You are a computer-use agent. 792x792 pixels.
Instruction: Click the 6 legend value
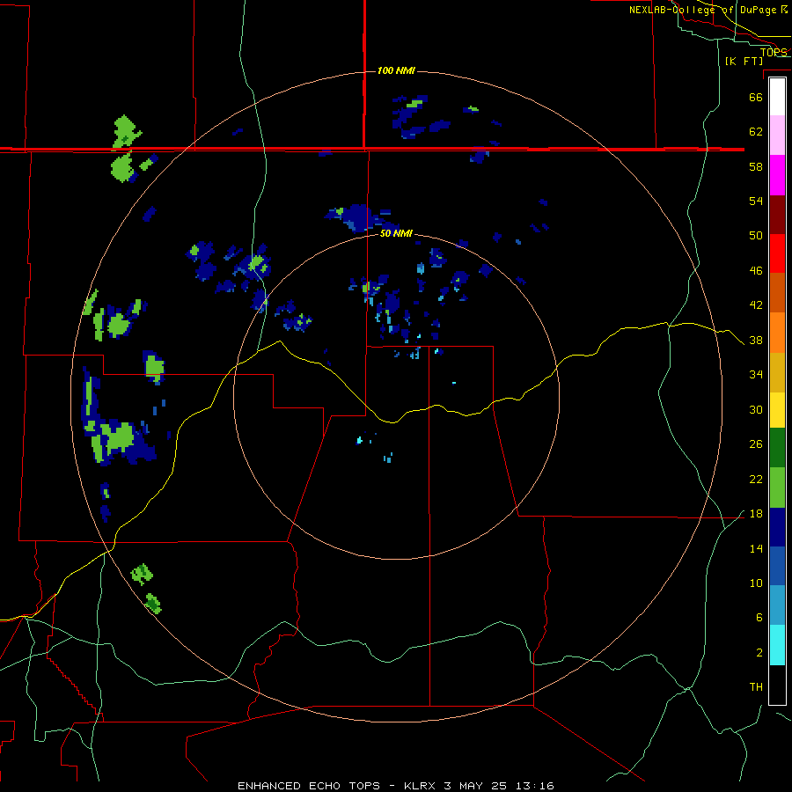[x=759, y=618]
